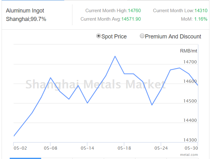
Task: Click the Current Month High value 14760
Action: (x=134, y=11)
